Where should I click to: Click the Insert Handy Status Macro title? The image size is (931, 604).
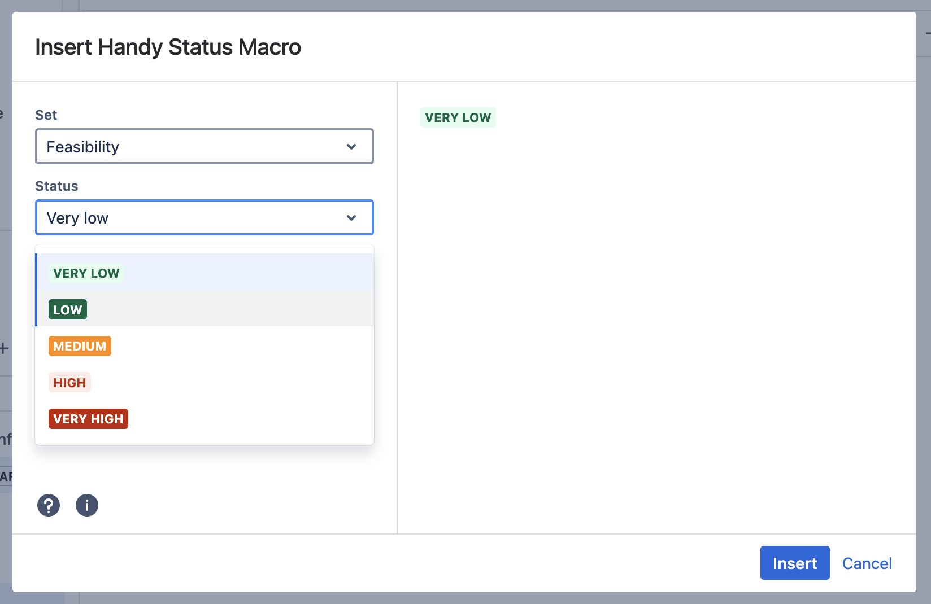pos(168,47)
